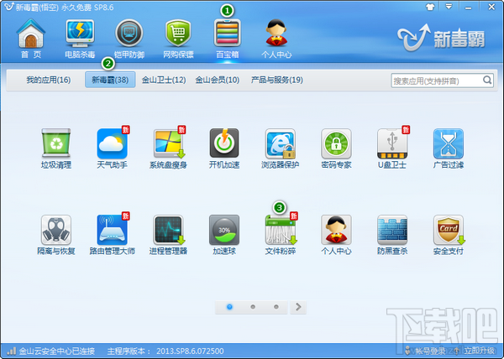Screen dimensions: 504x359
Task: Open 个人中心 app in grid
Action: 336,235
